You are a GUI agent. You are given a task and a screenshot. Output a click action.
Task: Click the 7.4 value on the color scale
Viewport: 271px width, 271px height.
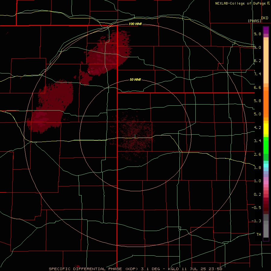point(257,74)
